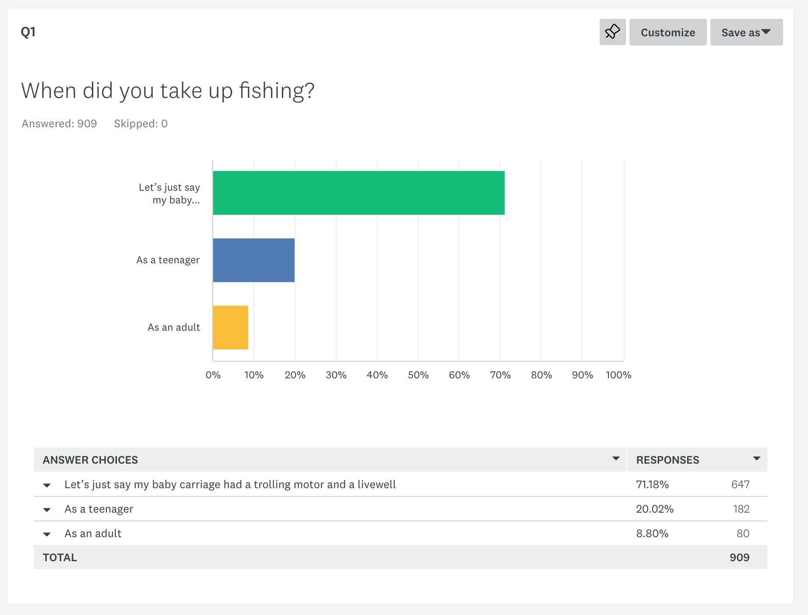The image size is (808, 615).
Task: Pin the Q1 chart with pushpin icon
Action: [612, 32]
